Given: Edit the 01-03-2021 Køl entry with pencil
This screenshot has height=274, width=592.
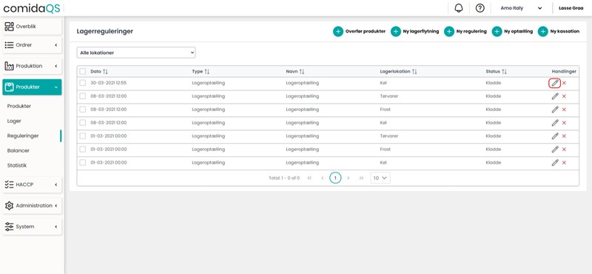Looking at the screenshot, I should tap(554, 162).
